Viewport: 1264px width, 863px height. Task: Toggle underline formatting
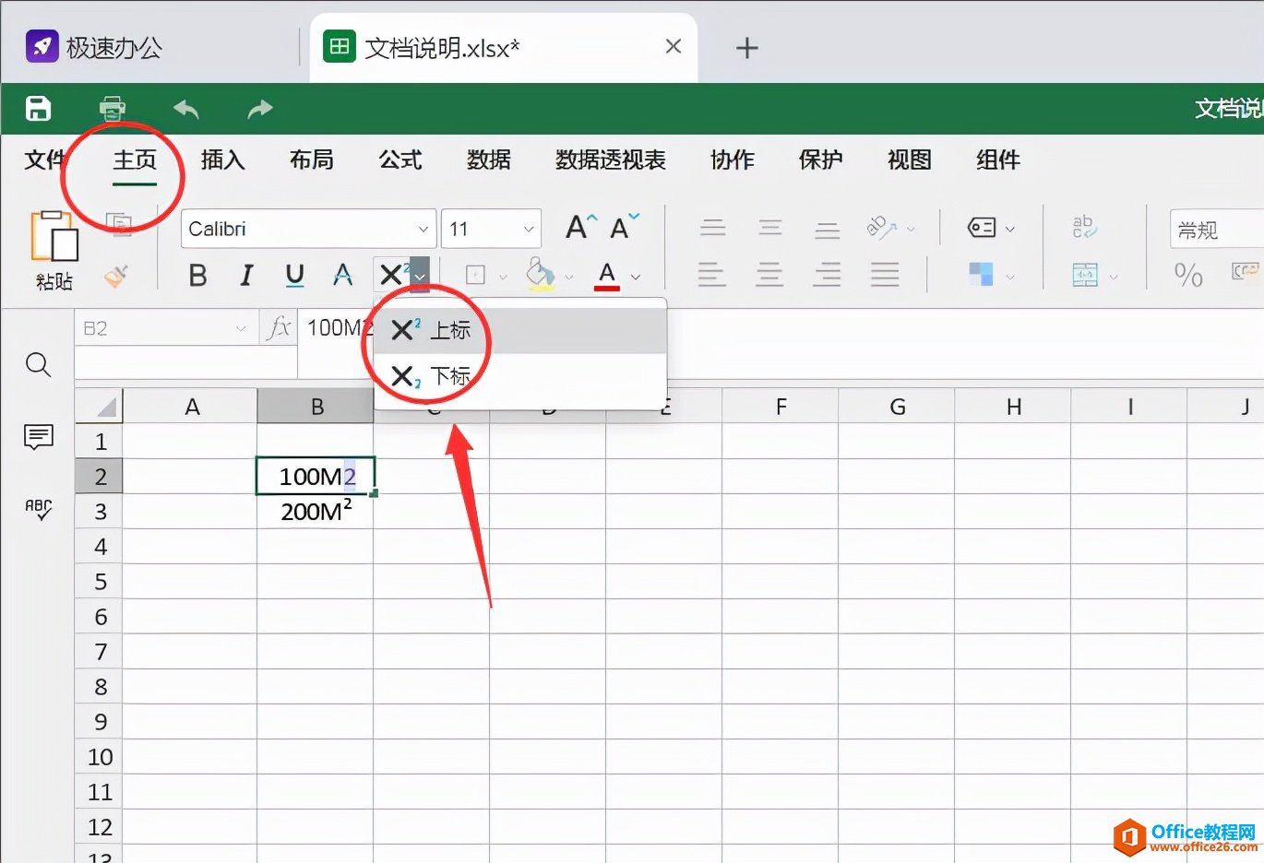293,275
